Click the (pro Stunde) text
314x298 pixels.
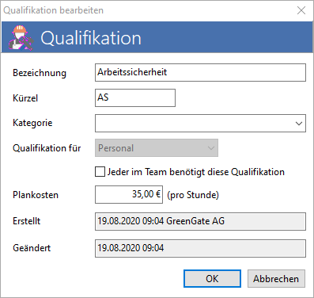(x=193, y=195)
